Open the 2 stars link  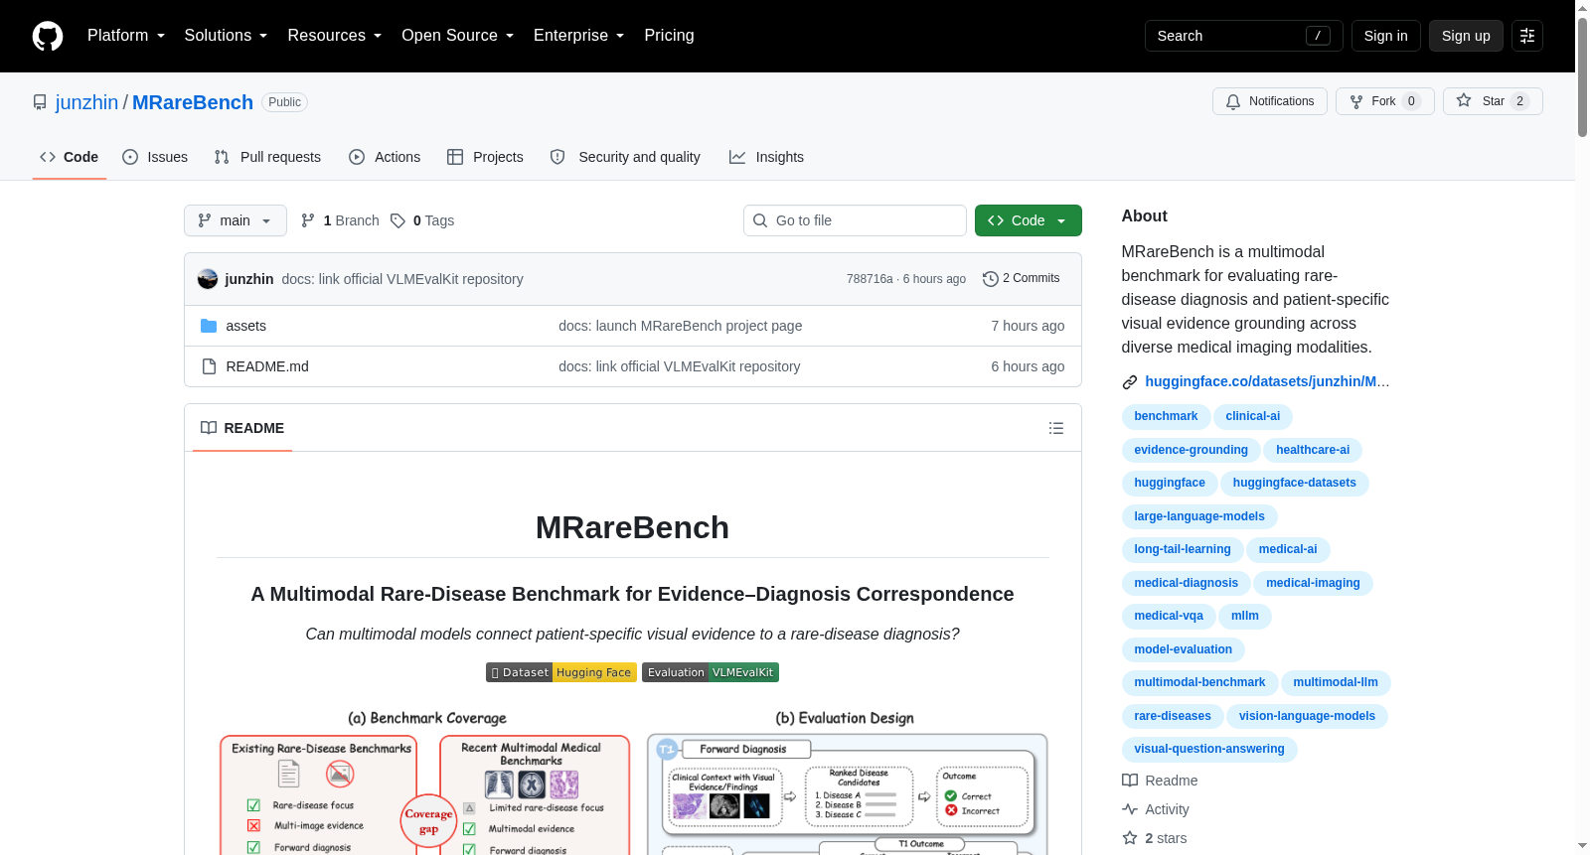1154,838
